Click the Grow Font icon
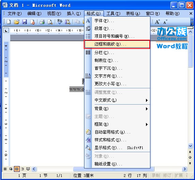Image resolution: width=195 pixels, height=180 pixels. [157, 22]
